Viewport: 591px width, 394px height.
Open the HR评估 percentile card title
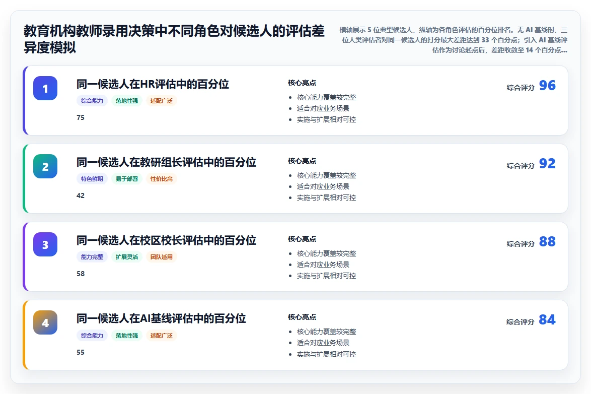pos(153,84)
